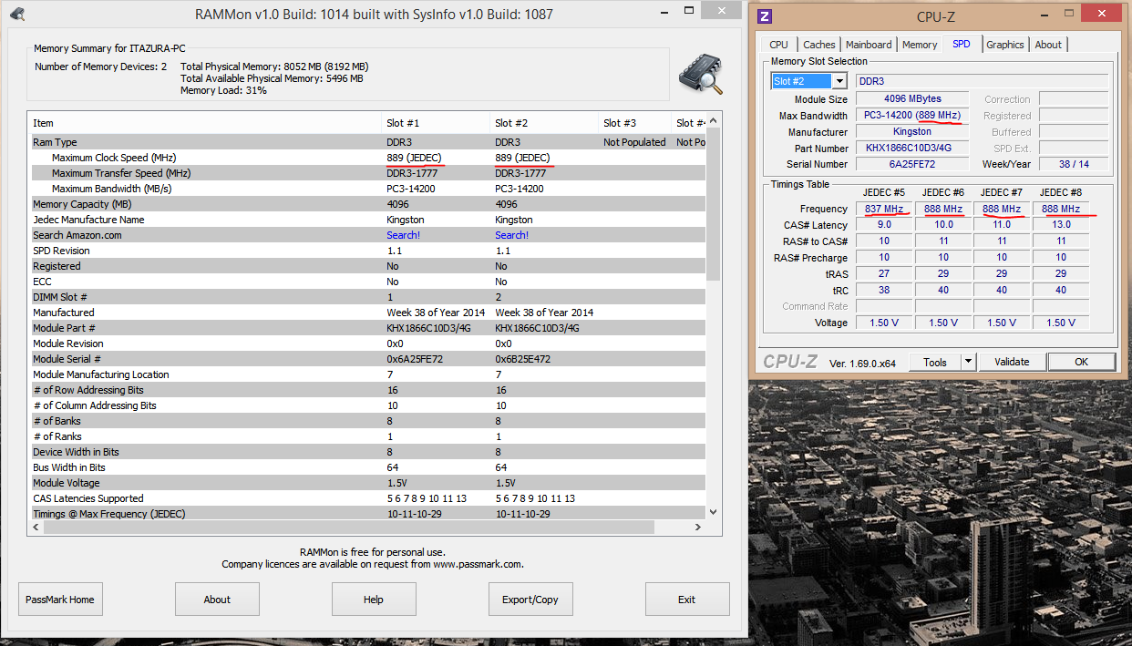Select the Jedec Manufacture Name row
This screenshot has width=1132, height=646.
(x=367, y=220)
